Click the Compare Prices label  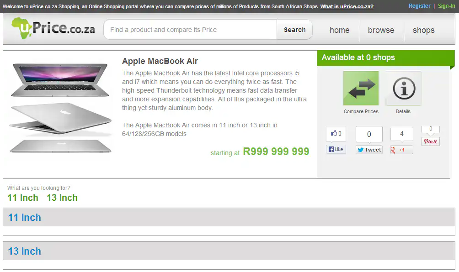[x=361, y=111]
